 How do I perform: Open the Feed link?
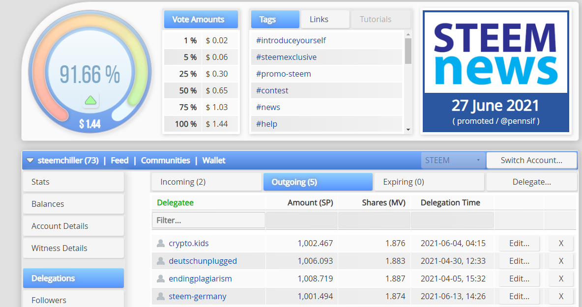(119, 161)
